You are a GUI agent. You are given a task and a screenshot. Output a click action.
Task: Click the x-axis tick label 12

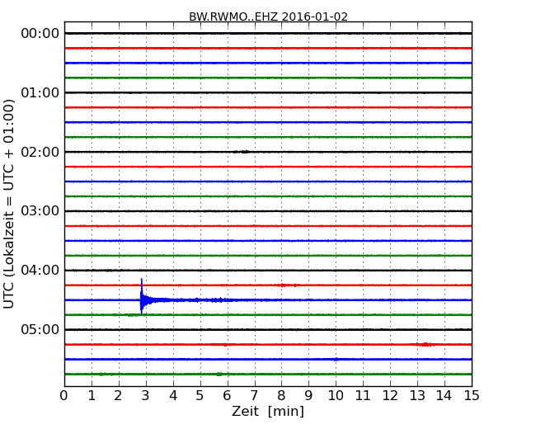(390, 396)
